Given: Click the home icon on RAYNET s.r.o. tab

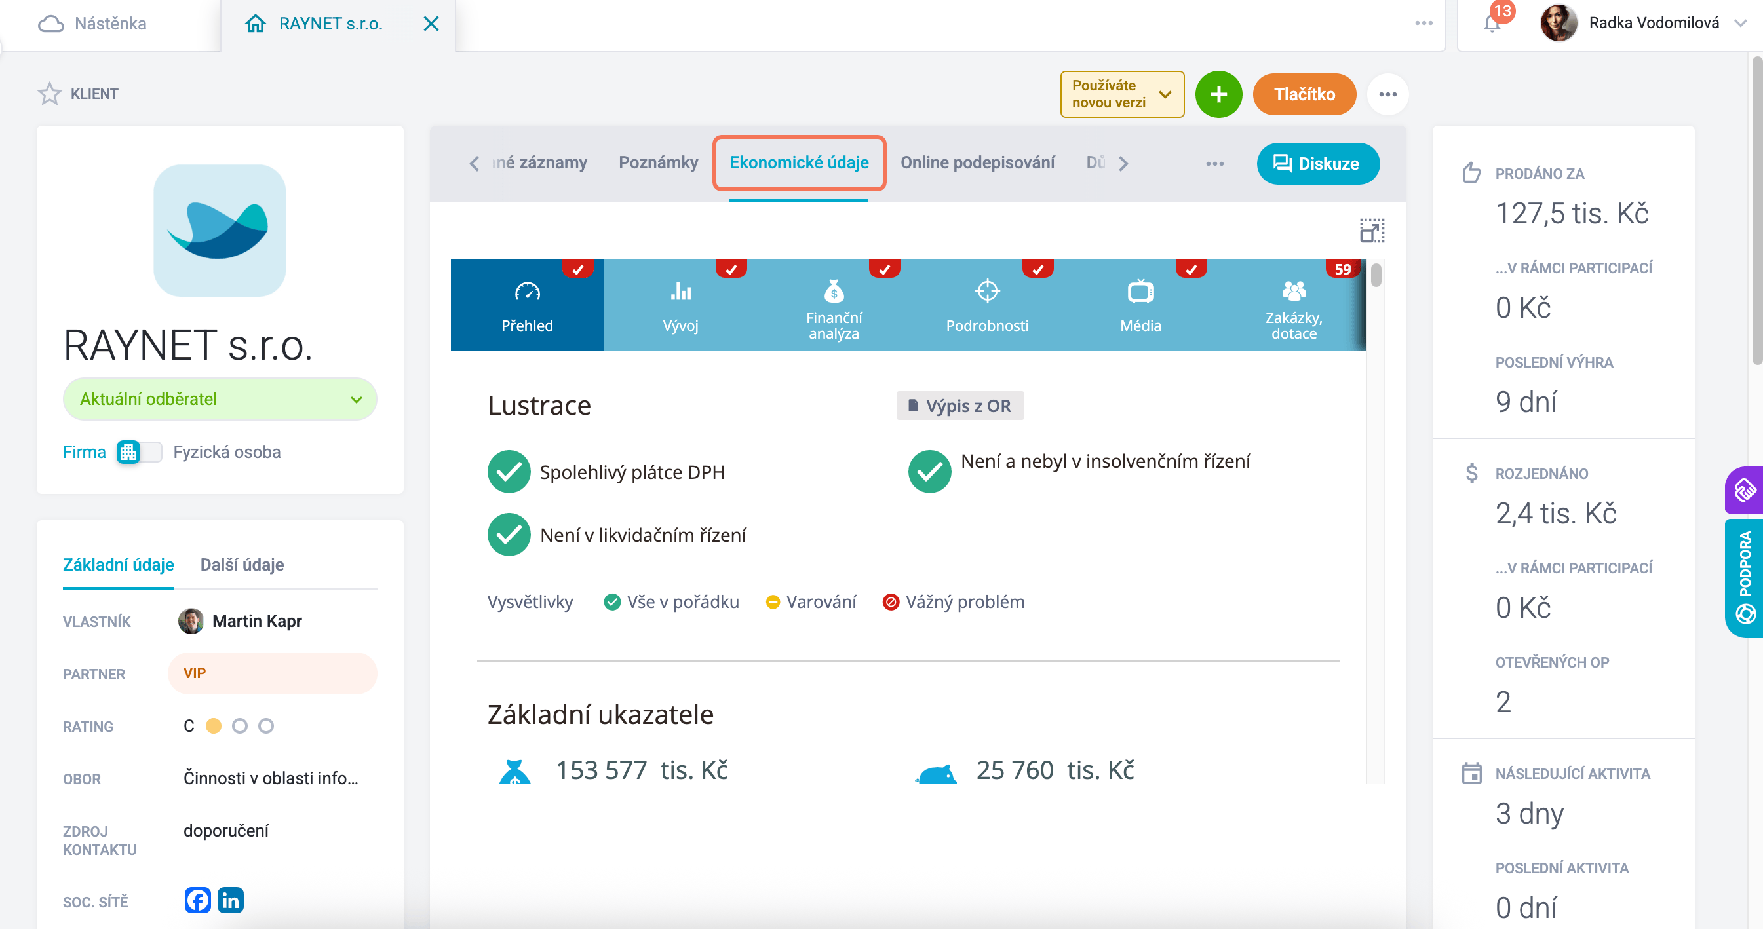Looking at the screenshot, I should (x=256, y=24).
